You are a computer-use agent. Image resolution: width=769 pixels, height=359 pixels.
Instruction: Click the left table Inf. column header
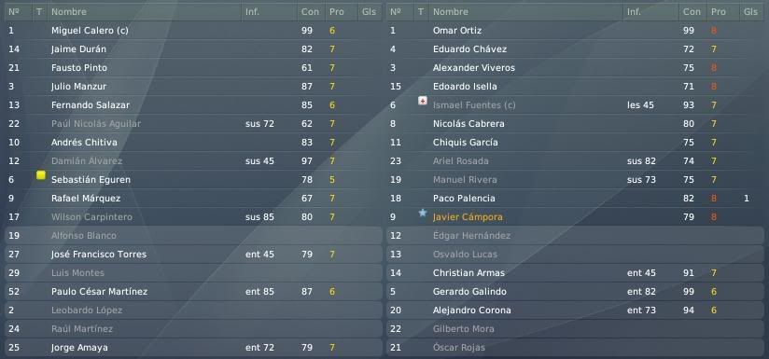point(253,12)
